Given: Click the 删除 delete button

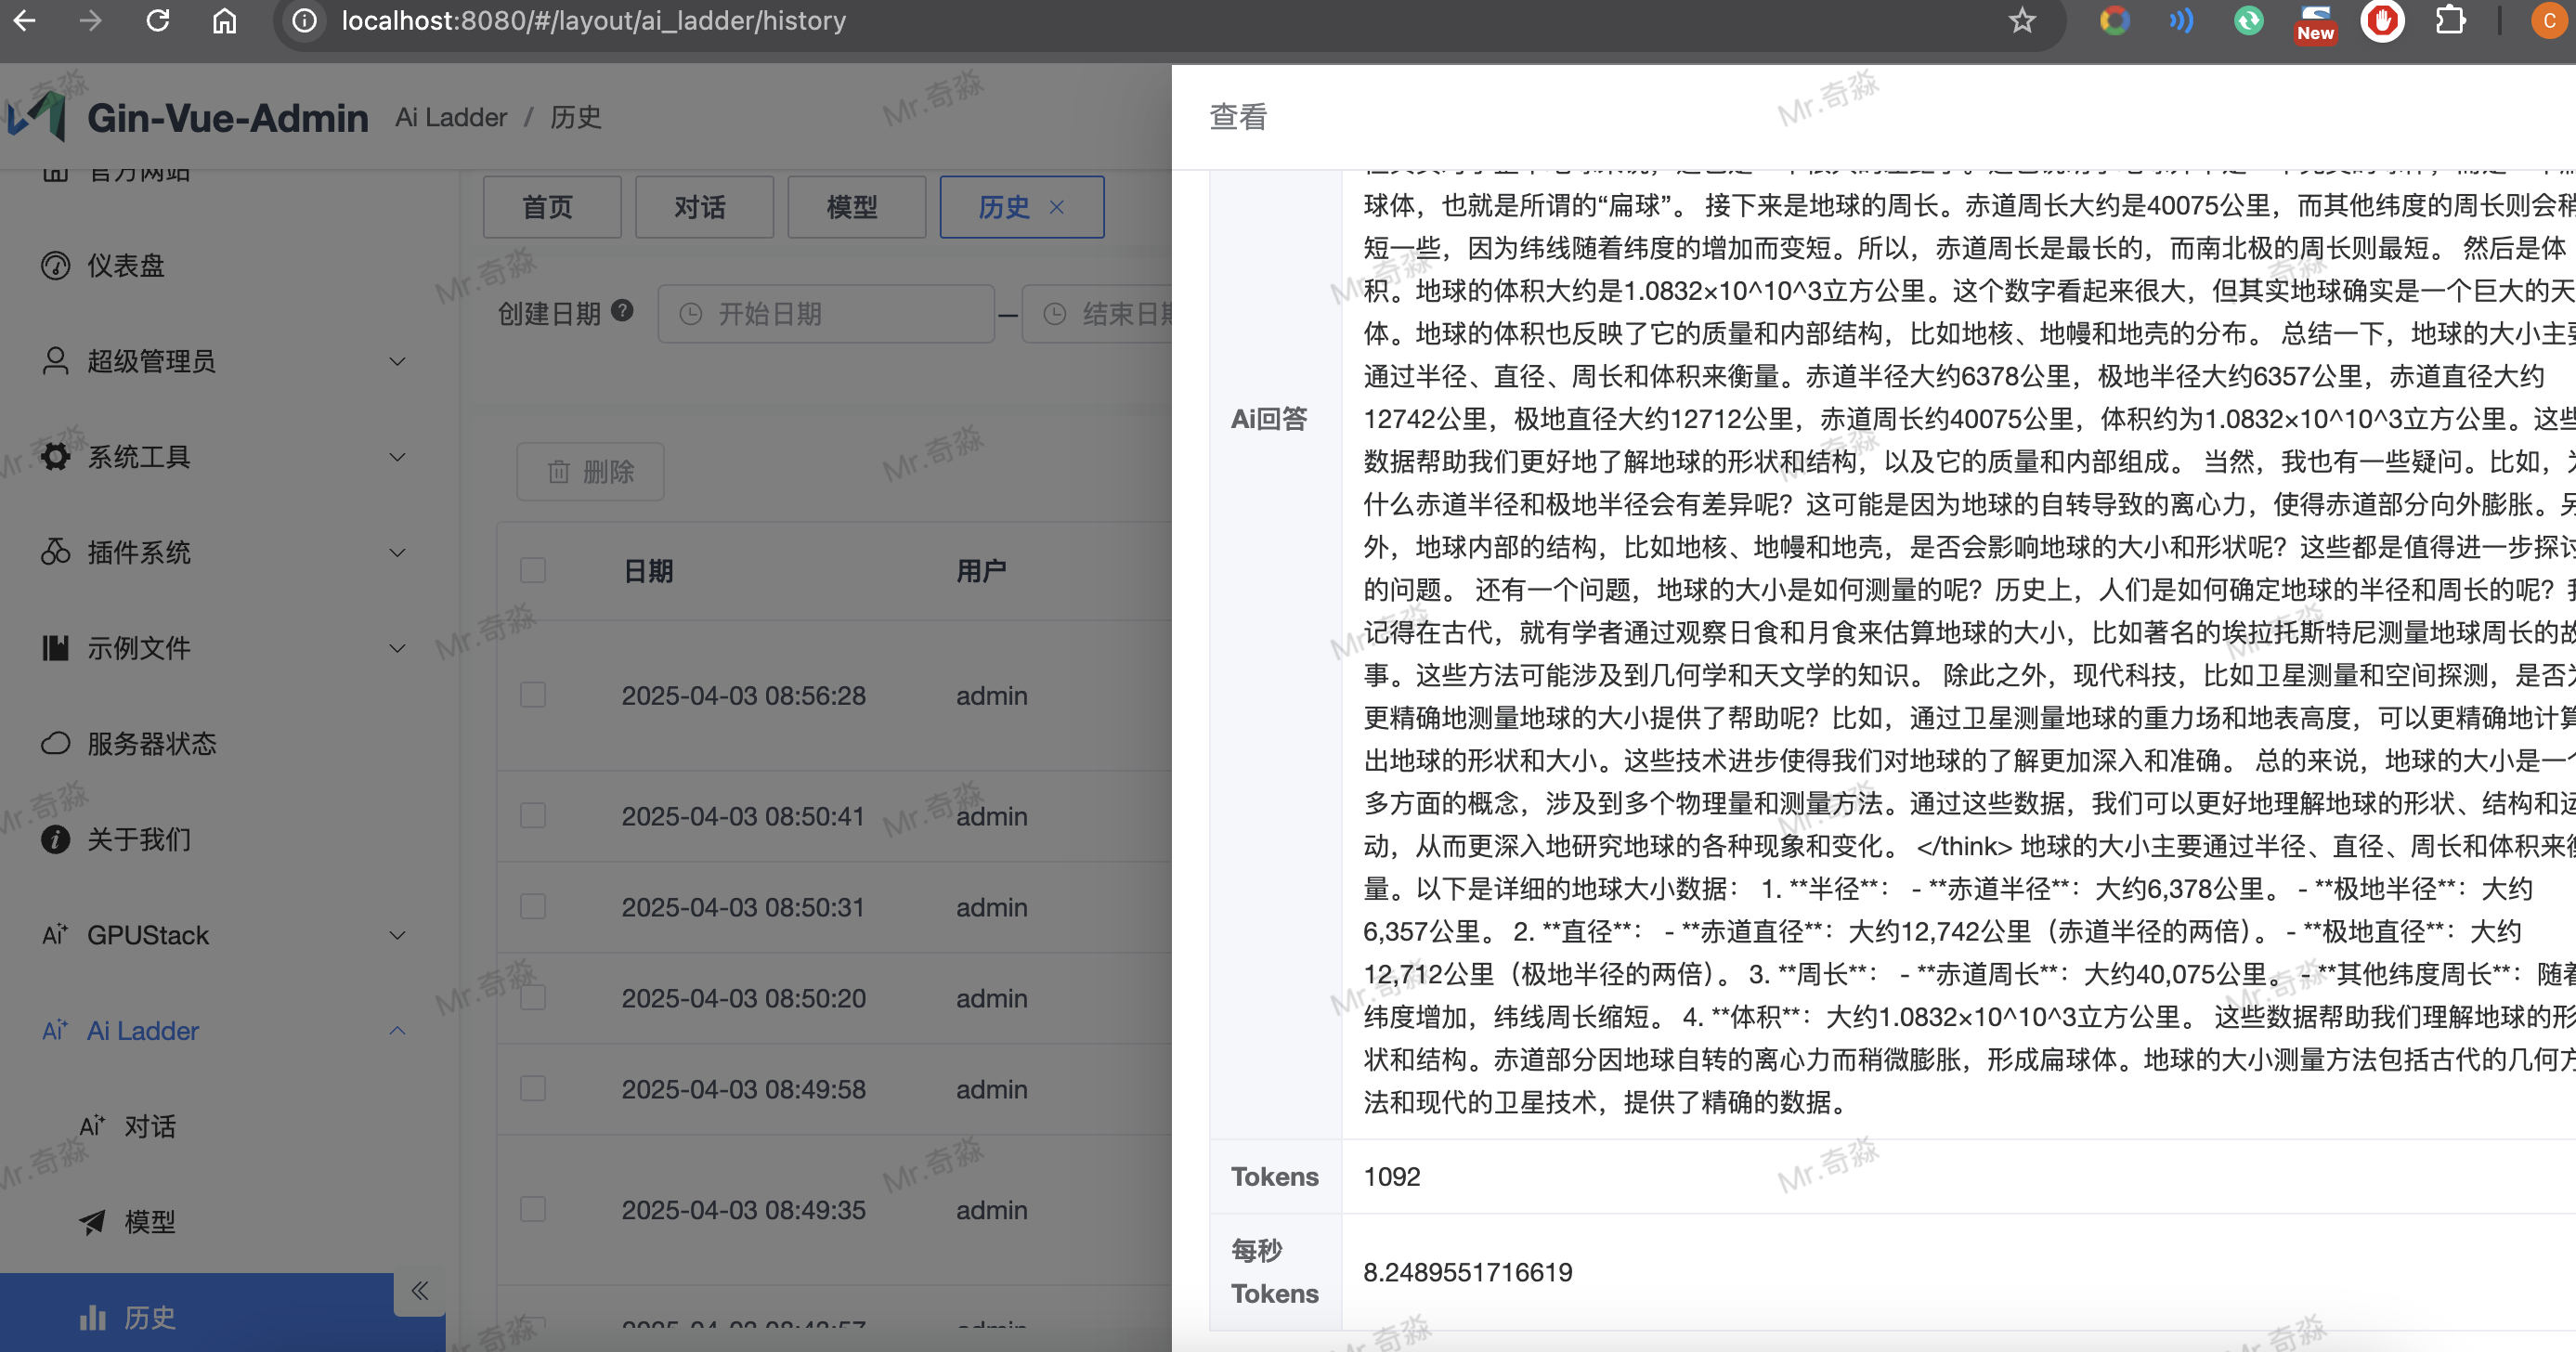Looking at the screenshot, I should pos(590,471).
